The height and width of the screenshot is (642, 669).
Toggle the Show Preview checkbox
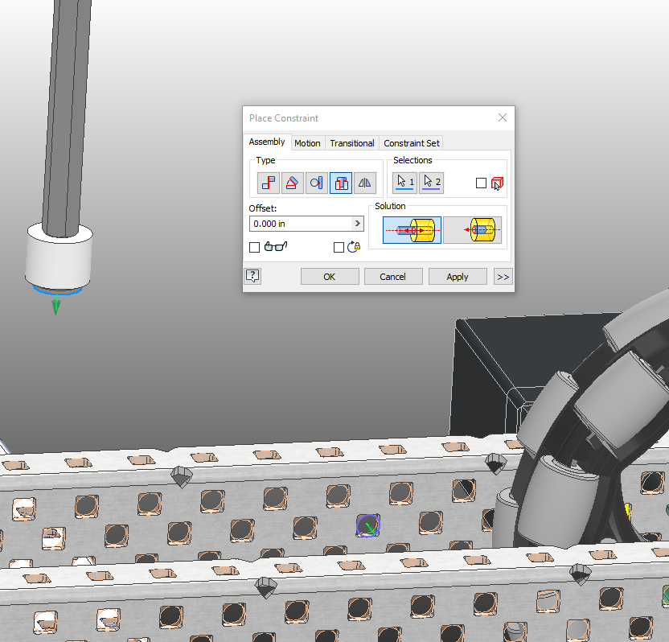[254, 247]
